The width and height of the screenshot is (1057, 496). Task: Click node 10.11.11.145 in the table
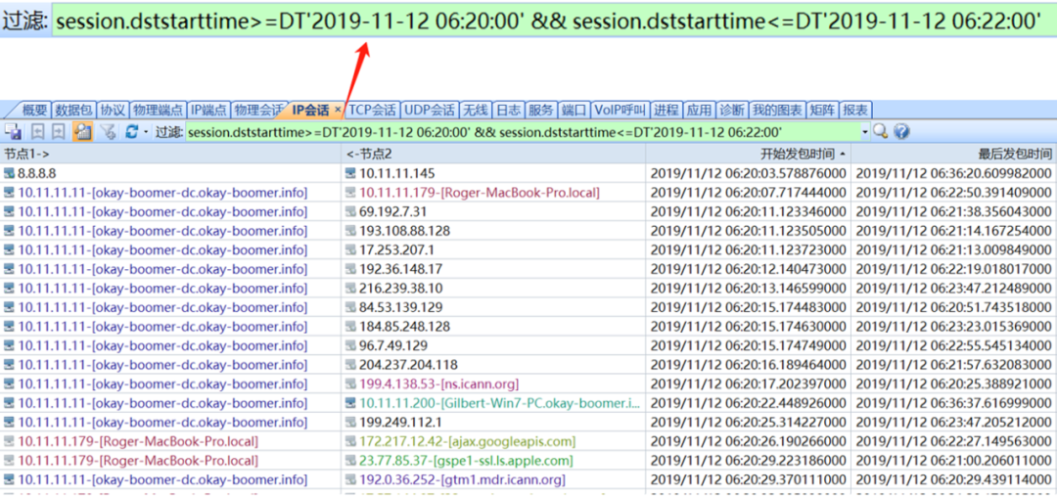pyautogui.click(x=397, y=173)
